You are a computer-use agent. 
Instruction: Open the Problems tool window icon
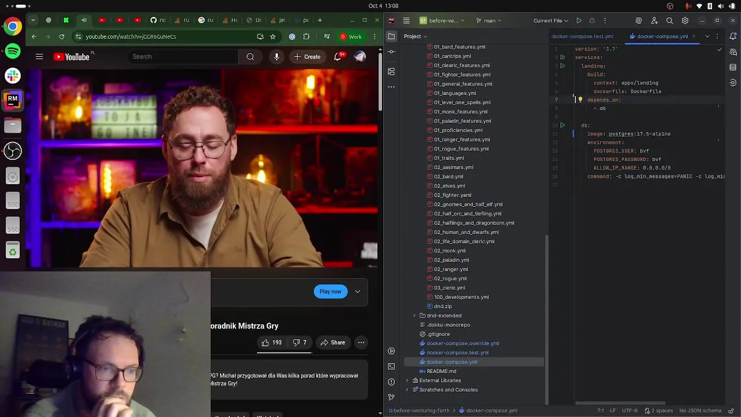391,382
